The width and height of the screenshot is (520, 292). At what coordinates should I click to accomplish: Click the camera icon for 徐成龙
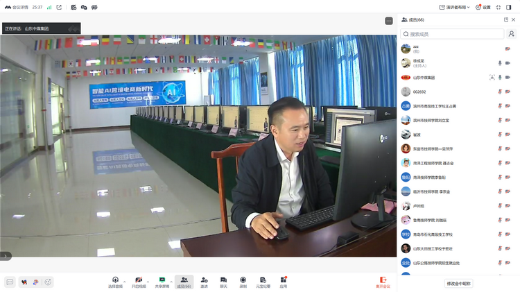[508, 63]
